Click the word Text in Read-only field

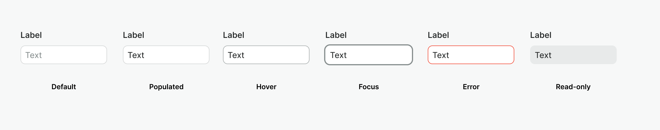[543, 55]
